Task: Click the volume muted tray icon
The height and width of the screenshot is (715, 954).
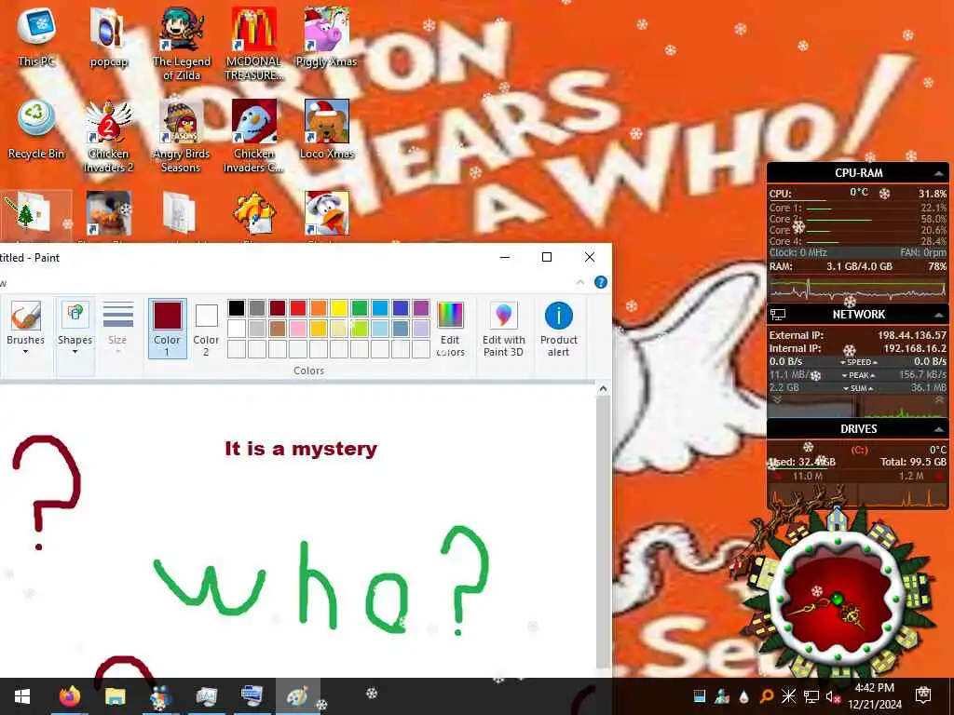Action: coord(833,696)
